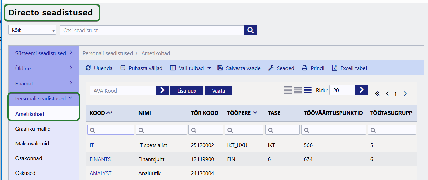
Task: Select the widest row spacing icon
Action: [x=307, y=90]
